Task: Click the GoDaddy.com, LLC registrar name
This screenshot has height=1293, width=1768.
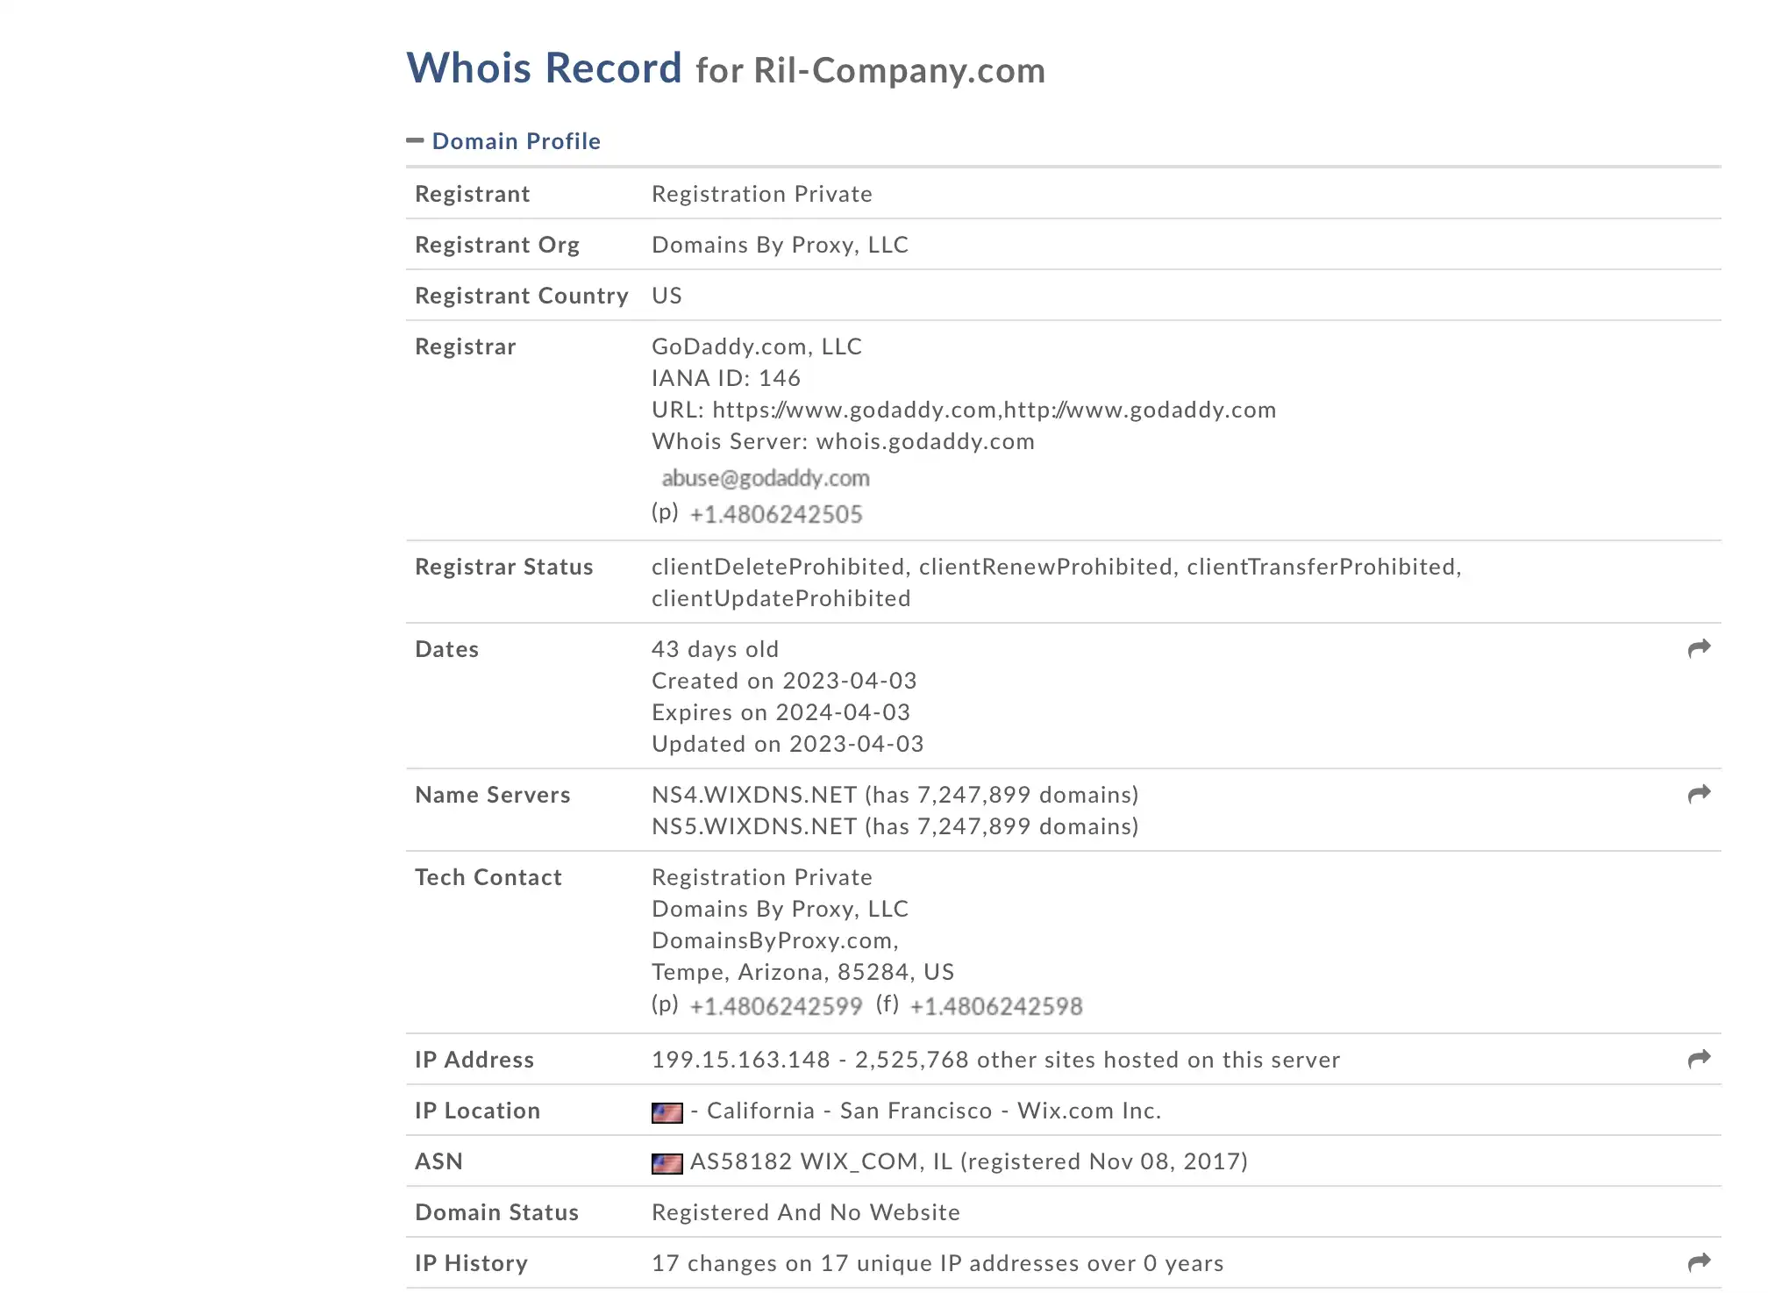Action: [757, 346]
